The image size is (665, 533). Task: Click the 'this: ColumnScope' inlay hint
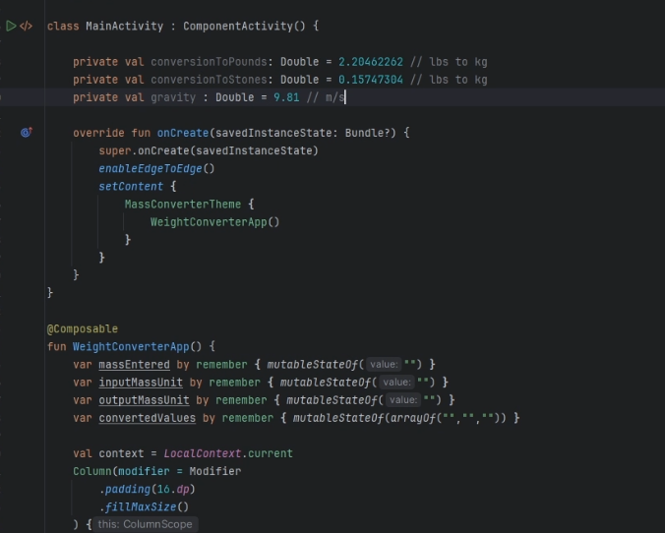pos(145,524)
